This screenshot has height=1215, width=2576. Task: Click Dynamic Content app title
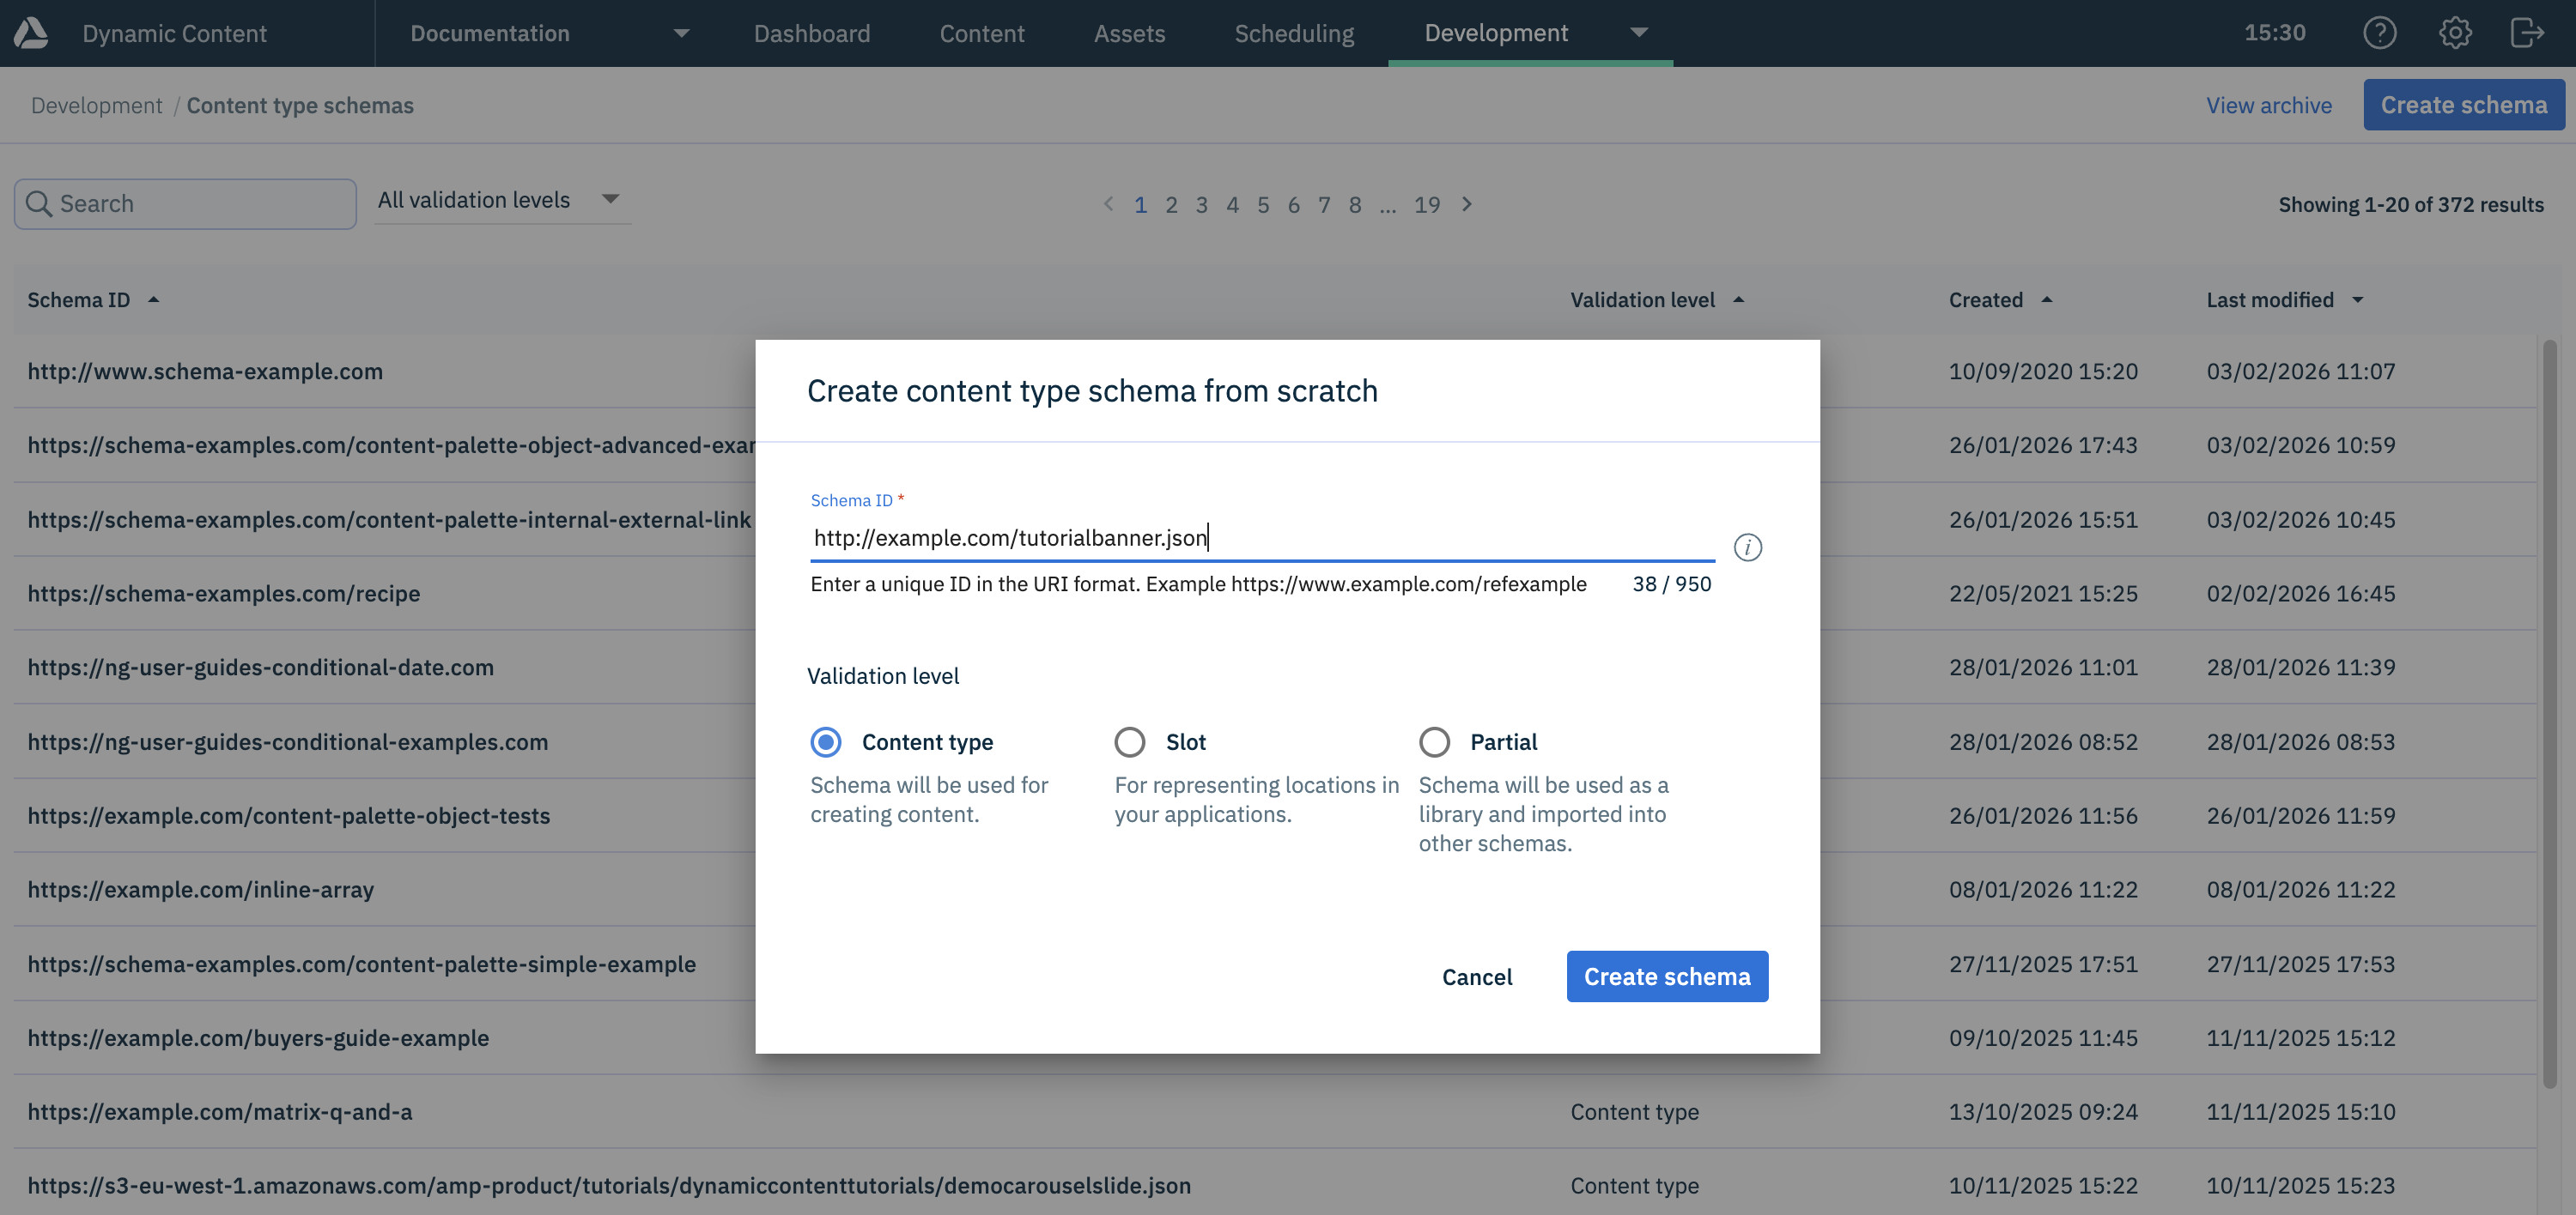tap(174, 33)
